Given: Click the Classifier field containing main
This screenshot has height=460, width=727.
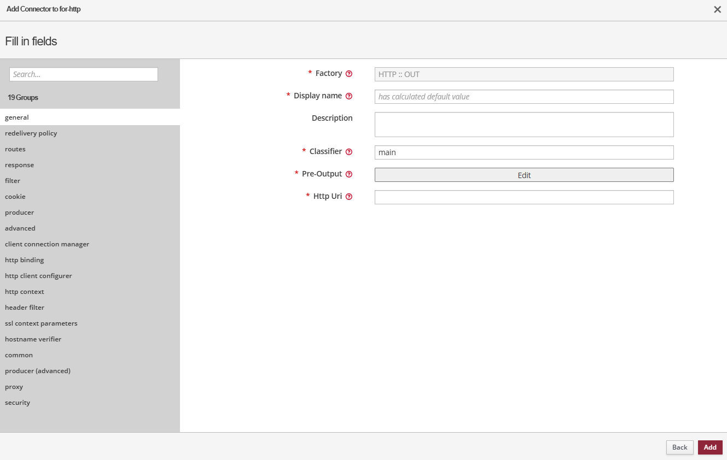Looking at the screenshot, I should point(524,152).
